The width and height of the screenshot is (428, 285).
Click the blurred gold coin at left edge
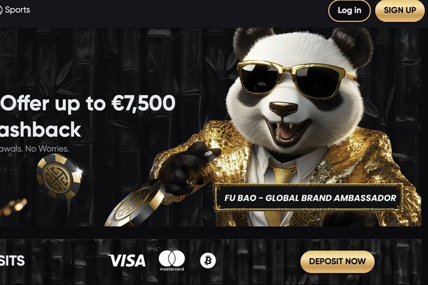pyautogui.click(x=13, y=206)
